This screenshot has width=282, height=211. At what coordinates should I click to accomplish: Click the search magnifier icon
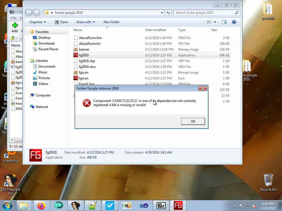click(x=237, y=13)
